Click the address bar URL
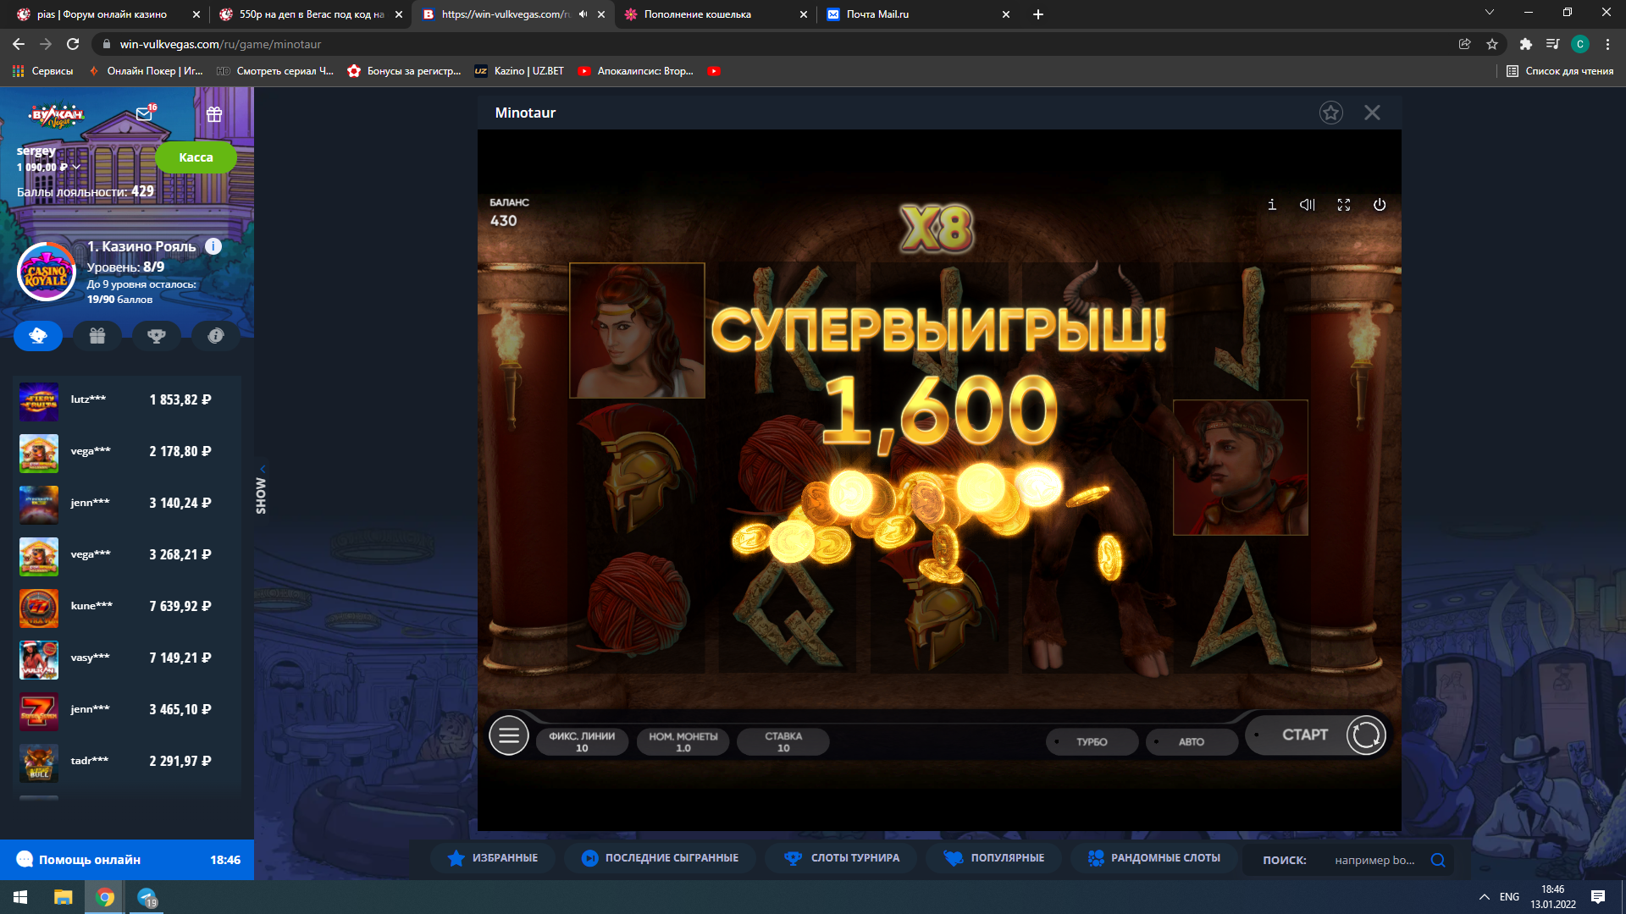 click(220, 44)
